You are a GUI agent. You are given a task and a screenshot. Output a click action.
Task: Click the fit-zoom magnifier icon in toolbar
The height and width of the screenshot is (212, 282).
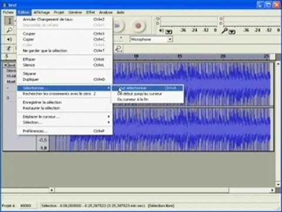point(119,48)
